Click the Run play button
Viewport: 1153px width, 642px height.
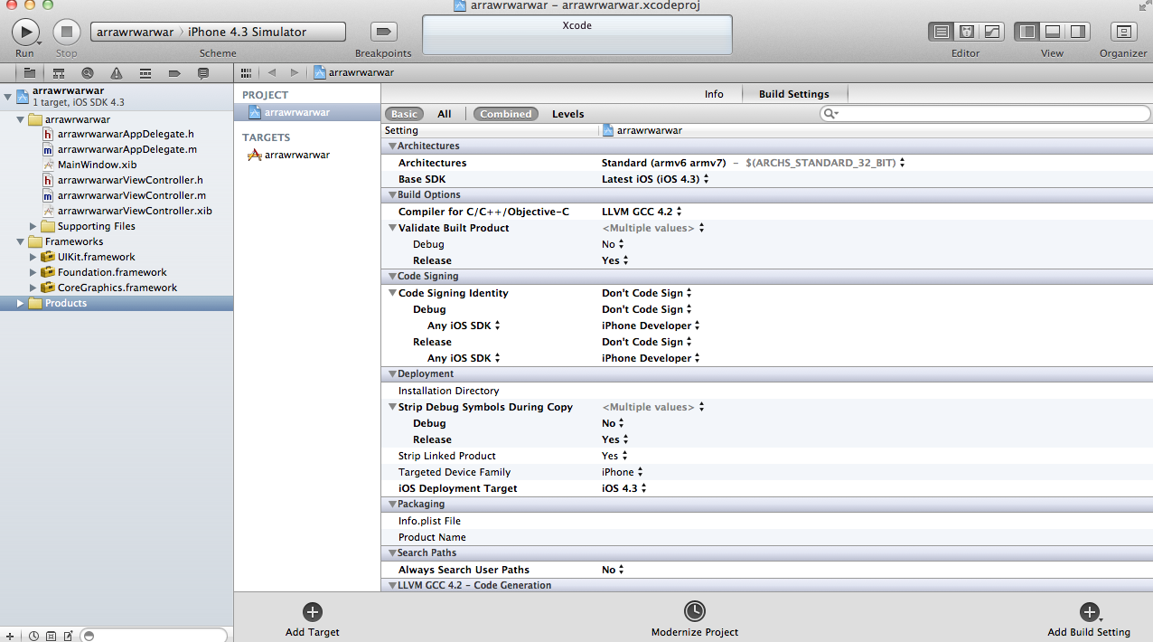[24, 32]
